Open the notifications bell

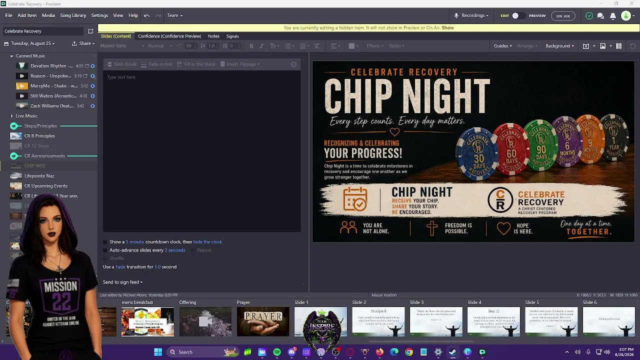click(x=612, y=16)
